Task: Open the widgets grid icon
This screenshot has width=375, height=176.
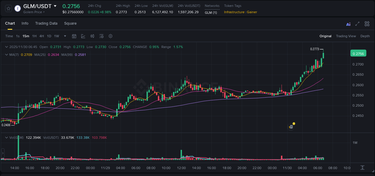Action: tap(367, 24)
